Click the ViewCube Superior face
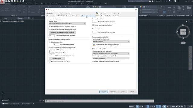Image resolution: width=193 pixels, height=108 pixels. (x=183, y=32)
